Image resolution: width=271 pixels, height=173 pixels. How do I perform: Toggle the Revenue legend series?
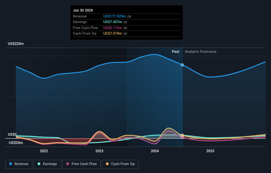tap(19, 164)
